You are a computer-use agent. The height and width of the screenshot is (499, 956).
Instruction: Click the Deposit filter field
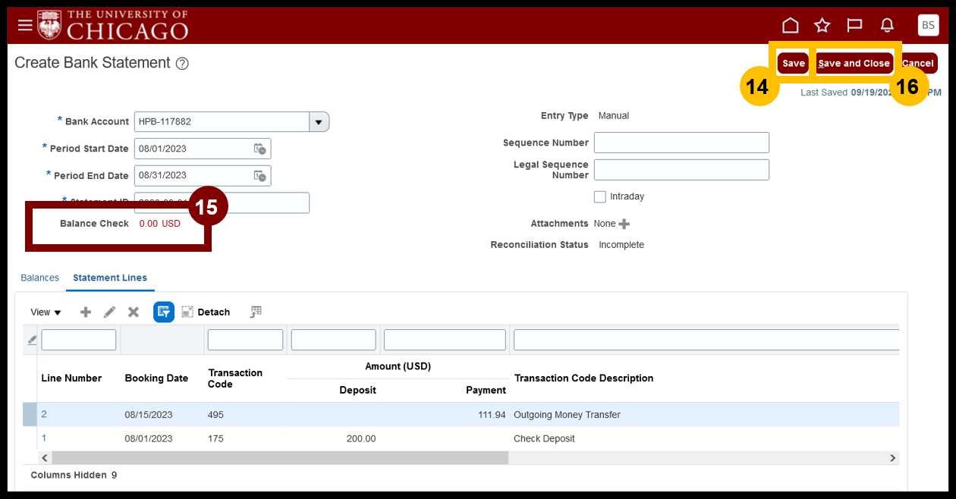[x=334, y=340]
